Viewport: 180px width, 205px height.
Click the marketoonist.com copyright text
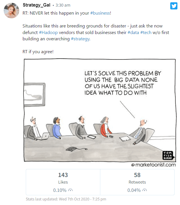[x=153, y=165]
